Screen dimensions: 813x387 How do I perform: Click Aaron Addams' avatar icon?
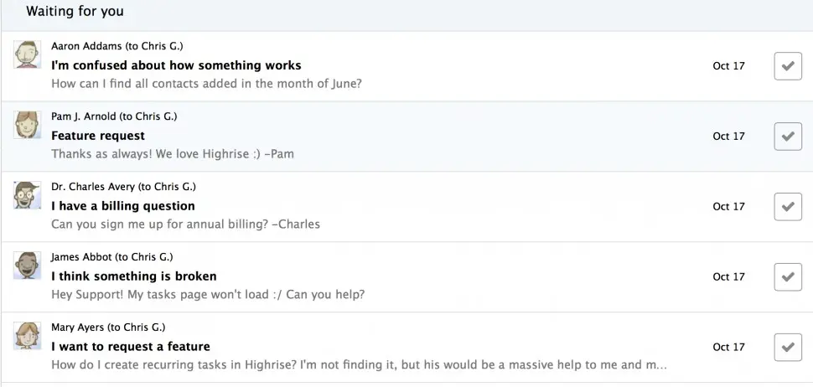click(28, 55)
